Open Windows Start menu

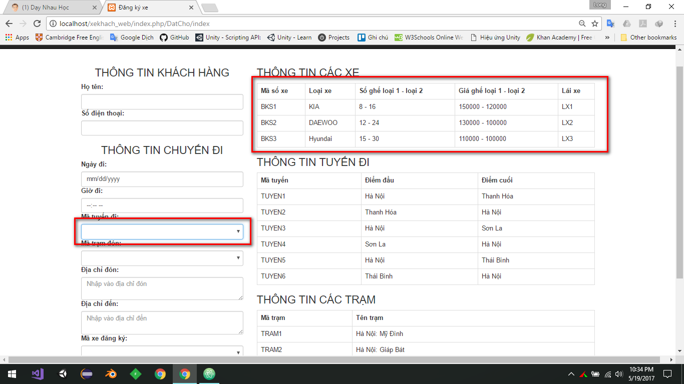click(12, 373)
